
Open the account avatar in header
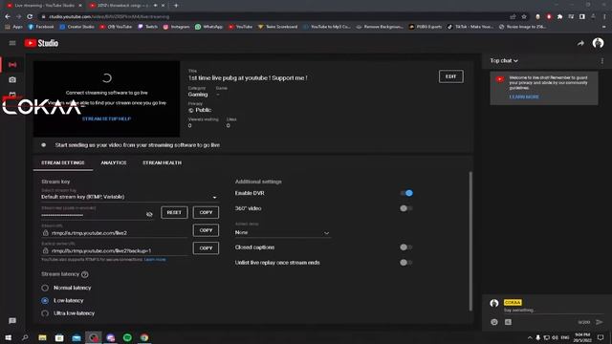pos(598,43)
